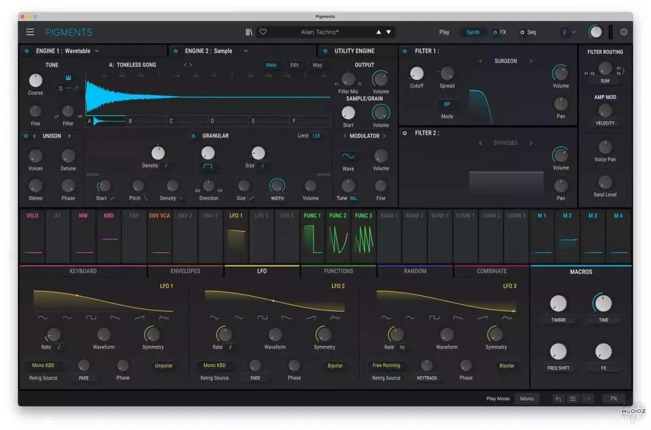Toggle Unison power button
This screenshot has width=651, height=430.
click(26, 136)
